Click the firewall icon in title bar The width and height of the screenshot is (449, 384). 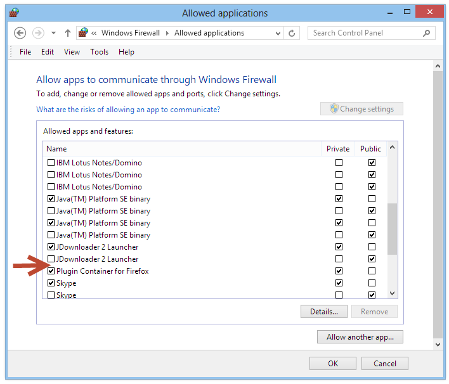point(14,13)
